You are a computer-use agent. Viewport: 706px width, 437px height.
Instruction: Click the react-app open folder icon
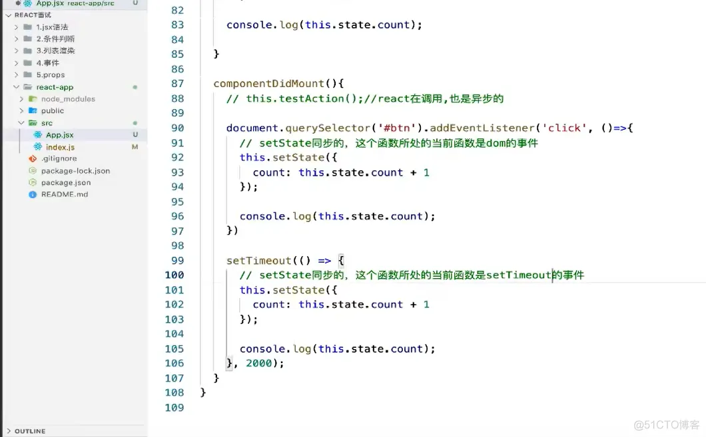pyautogui.click(x=27, y=86)
